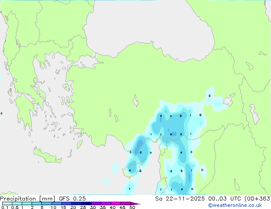The image size is (271, 209).
Task: Select the 15–20 mm legend swatch
Action: tap(66, 203)
